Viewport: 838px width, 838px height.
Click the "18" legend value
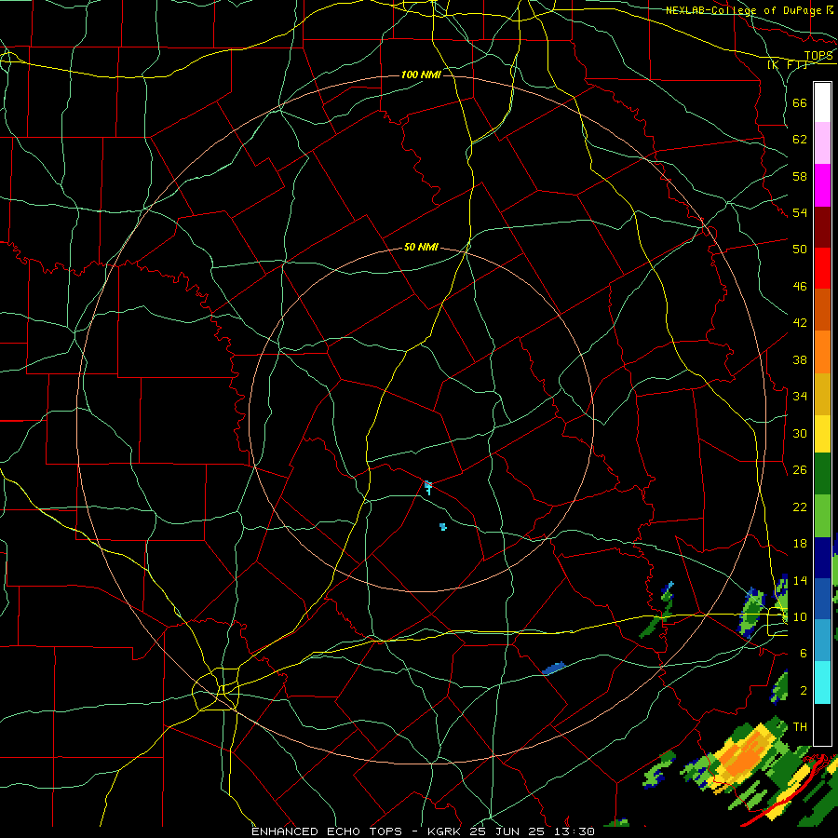pos(800,544)
